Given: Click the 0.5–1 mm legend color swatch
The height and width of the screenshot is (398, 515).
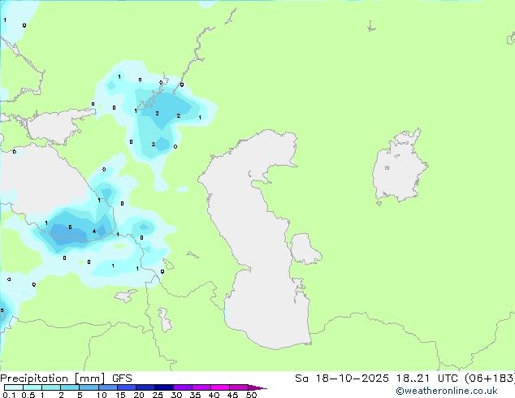Looking at the screenshot, I should 32,387.
